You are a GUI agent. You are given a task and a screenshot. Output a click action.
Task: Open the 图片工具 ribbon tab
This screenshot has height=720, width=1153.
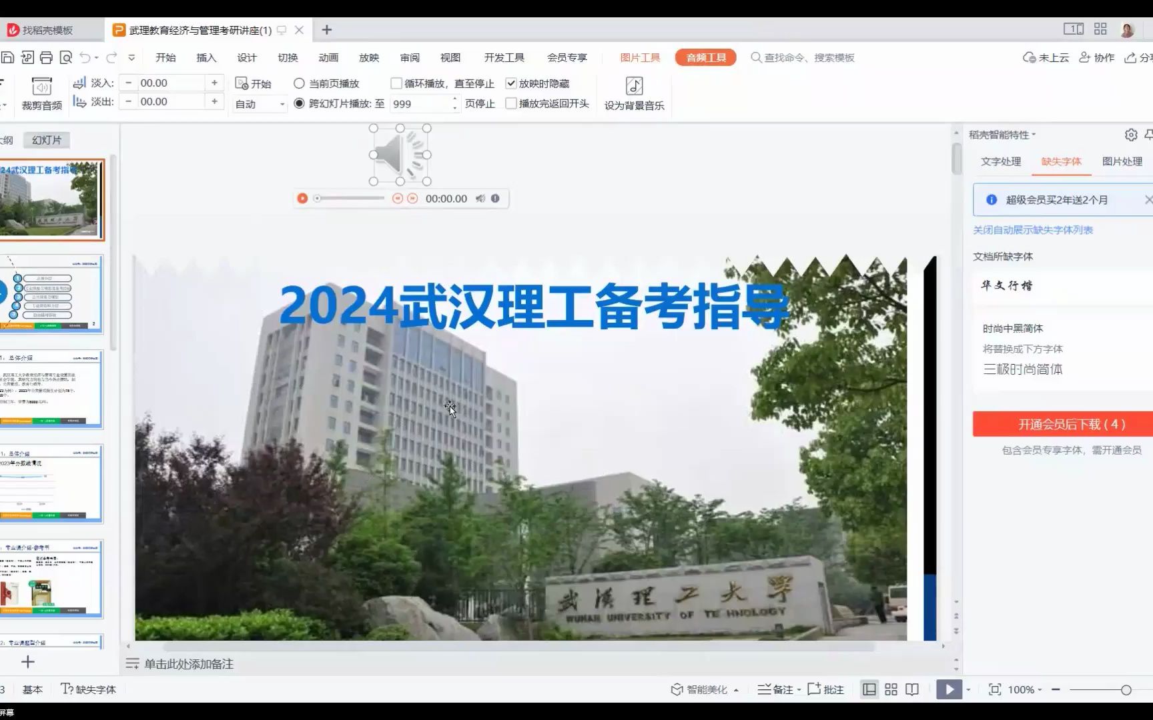(x=640, y=57)
